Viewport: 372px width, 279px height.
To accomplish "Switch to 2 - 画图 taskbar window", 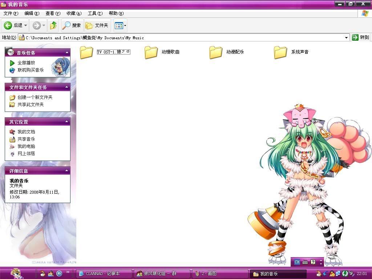I will (x=220, y=274).
